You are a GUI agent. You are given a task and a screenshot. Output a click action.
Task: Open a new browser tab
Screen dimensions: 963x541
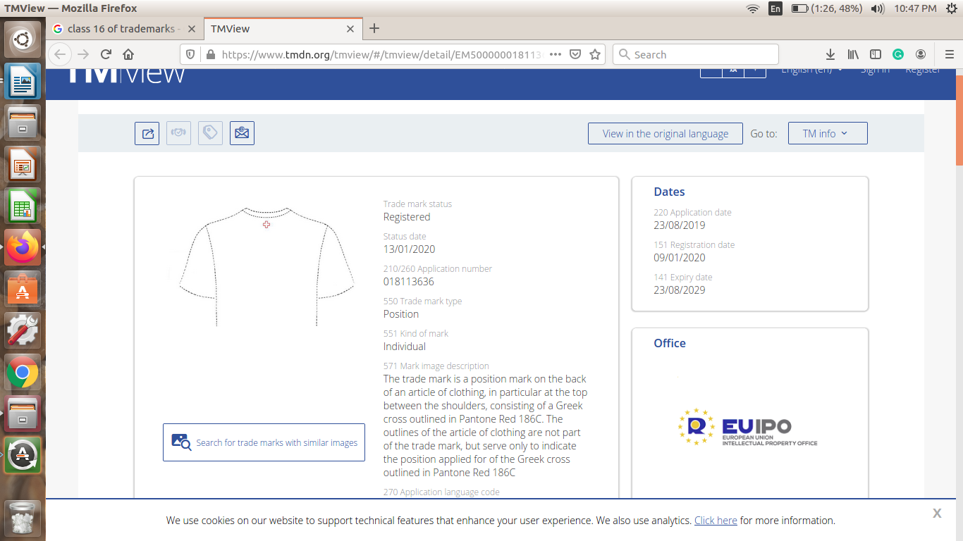374,29
